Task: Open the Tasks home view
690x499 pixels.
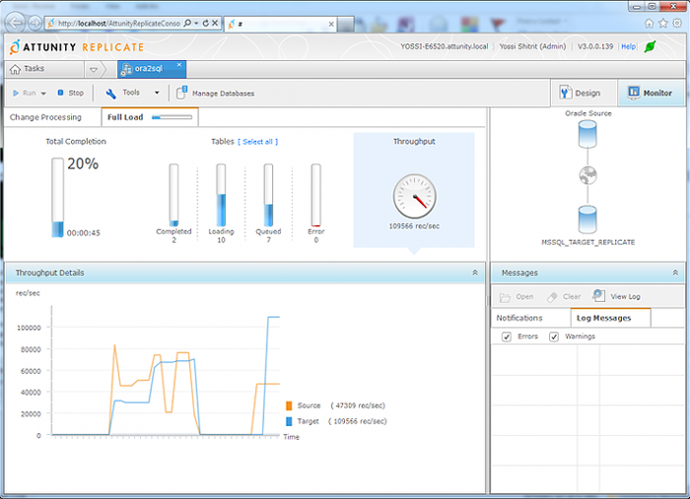Action: pyautogui.click(x=27, y=69)
